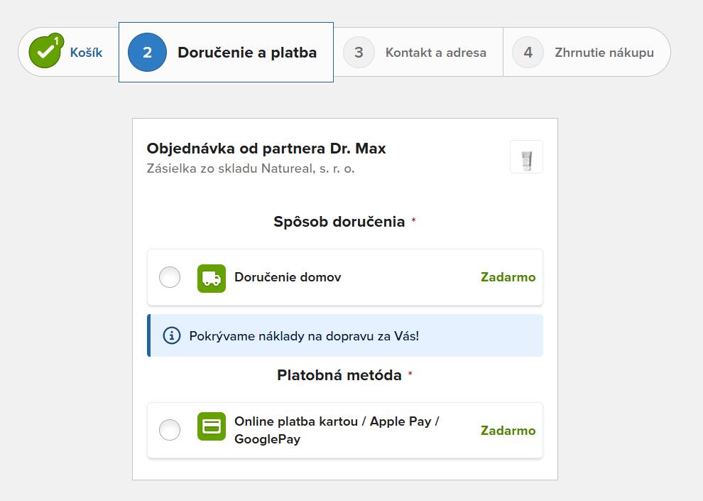Click Zadarmo price on card payment
Viewport: 703px width, 501px height.
pos(508,431)
